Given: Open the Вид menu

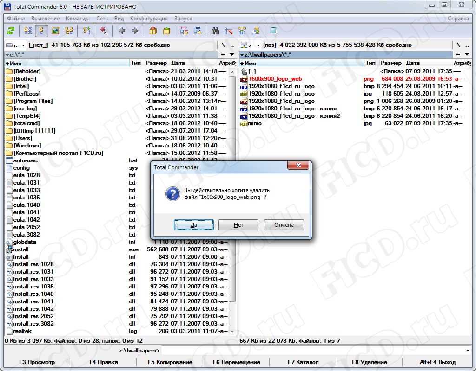Looking at the screenshot, I should 119,19.
